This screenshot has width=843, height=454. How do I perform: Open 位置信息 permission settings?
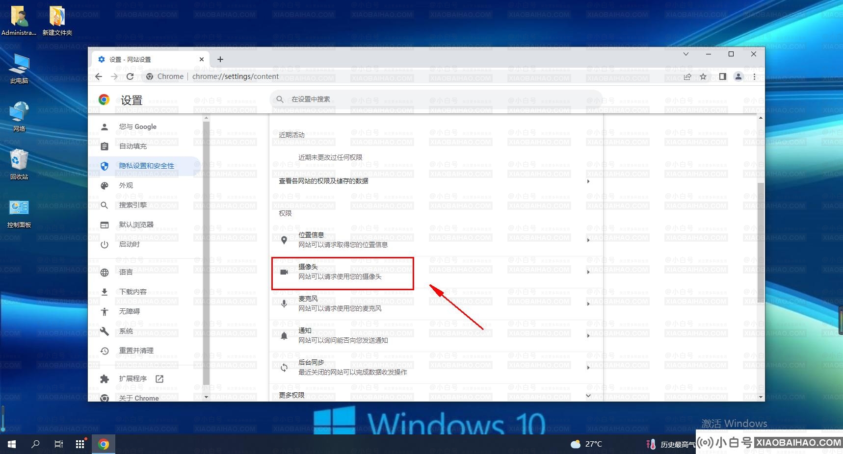[x=436, y=240]
